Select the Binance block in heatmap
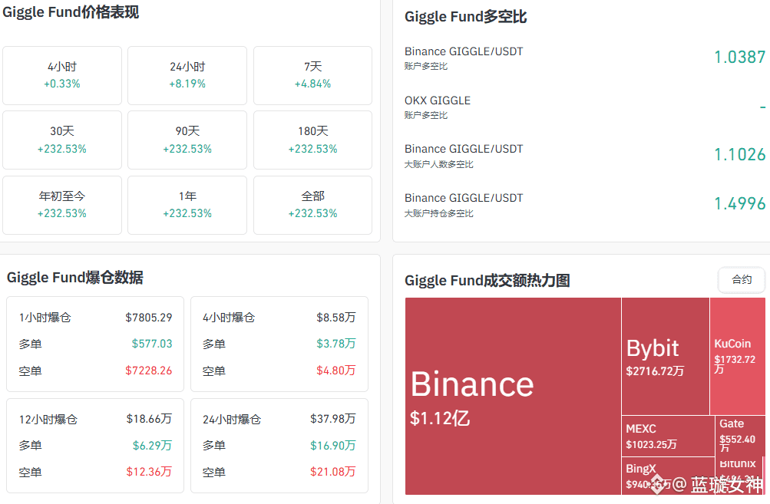 click(x=513, y=396)
